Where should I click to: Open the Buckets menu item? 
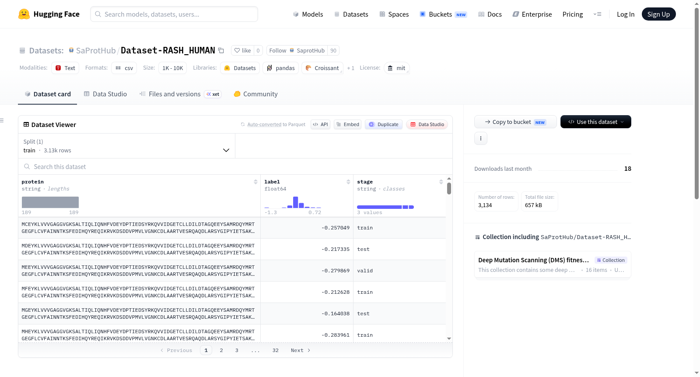443,14
